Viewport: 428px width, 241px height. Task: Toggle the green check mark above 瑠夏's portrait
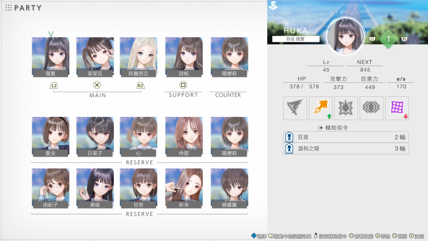[x=50, y=34]
